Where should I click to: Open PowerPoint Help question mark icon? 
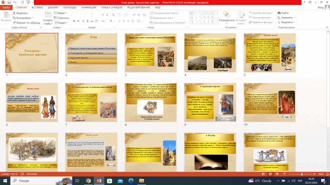(304, 2)
